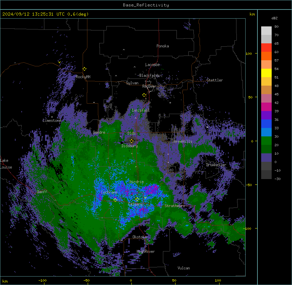Viewport: 292px width, 285px height.
Task: Click the yellow V marker east of Calgary
Action: [x=145, y=198]
